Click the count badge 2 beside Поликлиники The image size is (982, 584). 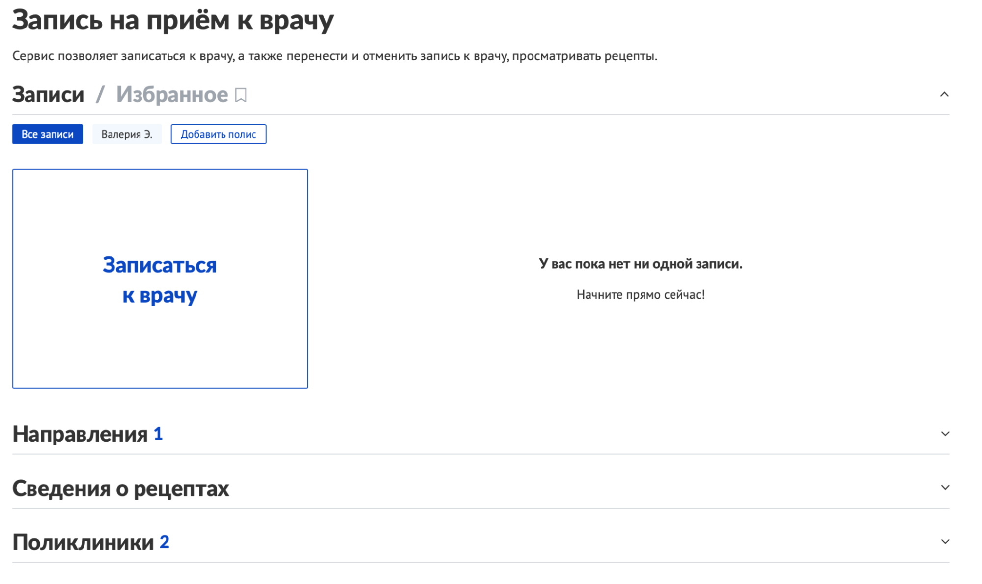[165, 542]
